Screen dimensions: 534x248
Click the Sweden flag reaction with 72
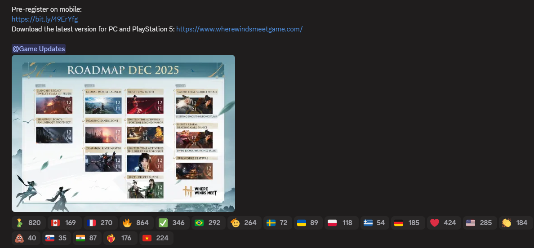click(277, 223)
